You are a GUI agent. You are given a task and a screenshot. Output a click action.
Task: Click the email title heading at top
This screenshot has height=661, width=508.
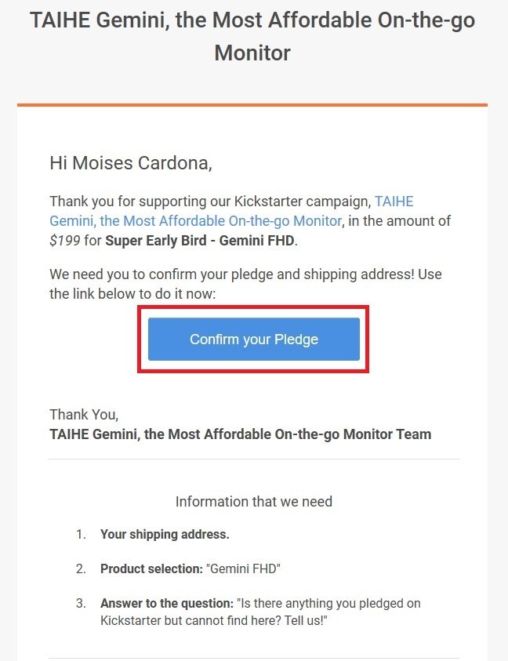pyautogui.click(x=252, y=36)
